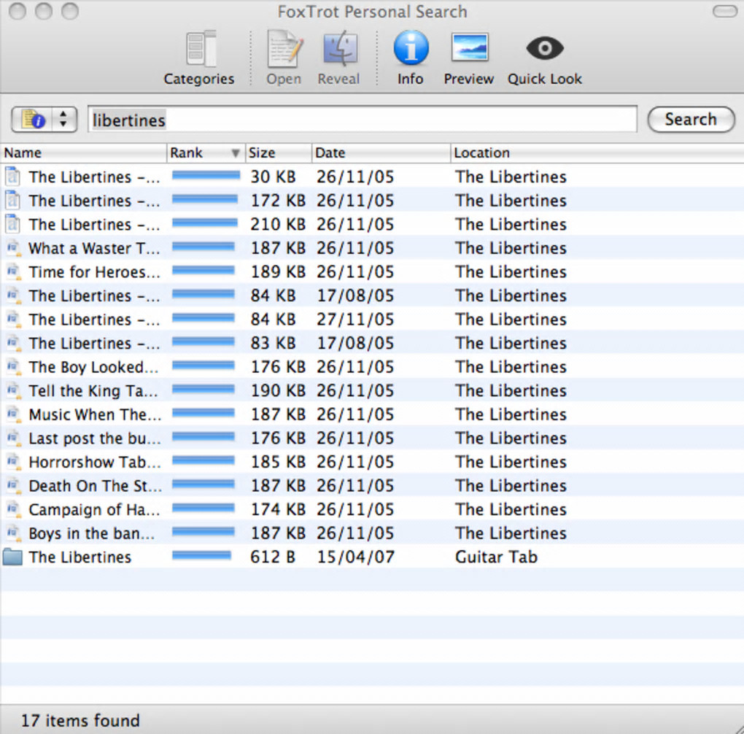744x734 pixels.
Task: Activate the Quick Look eye icon
Action: 545,48
